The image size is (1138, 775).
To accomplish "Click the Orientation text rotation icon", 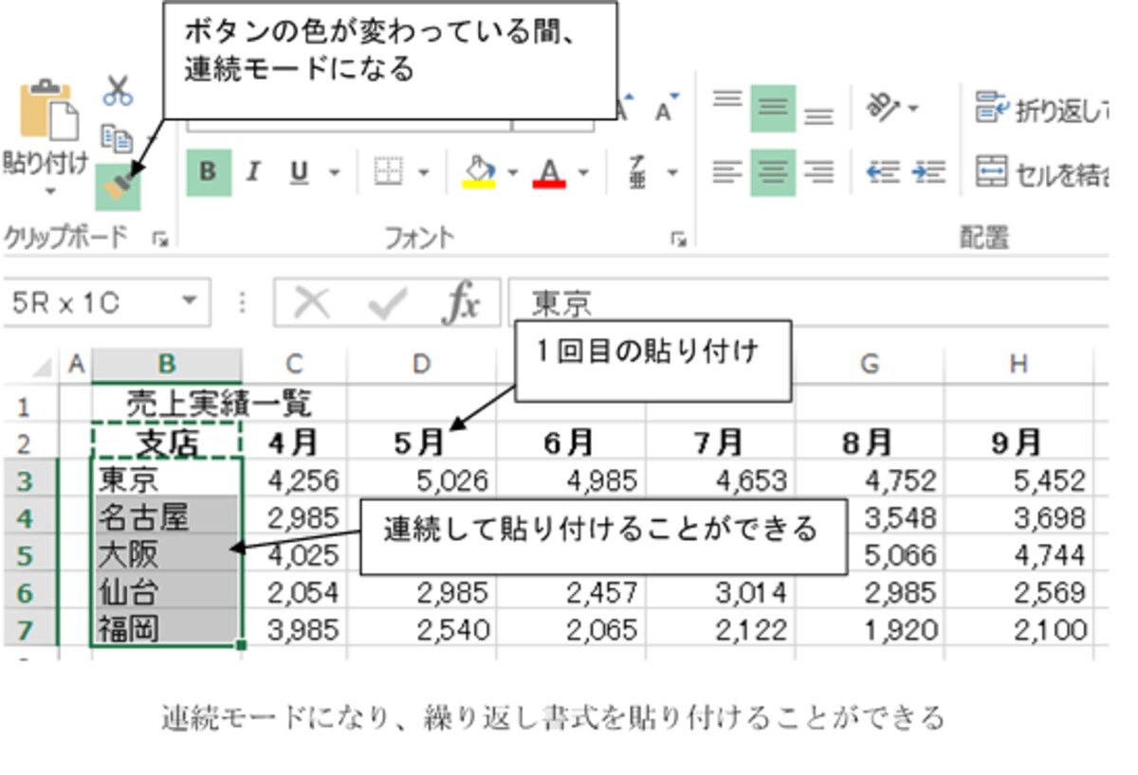I will [884, 107].
